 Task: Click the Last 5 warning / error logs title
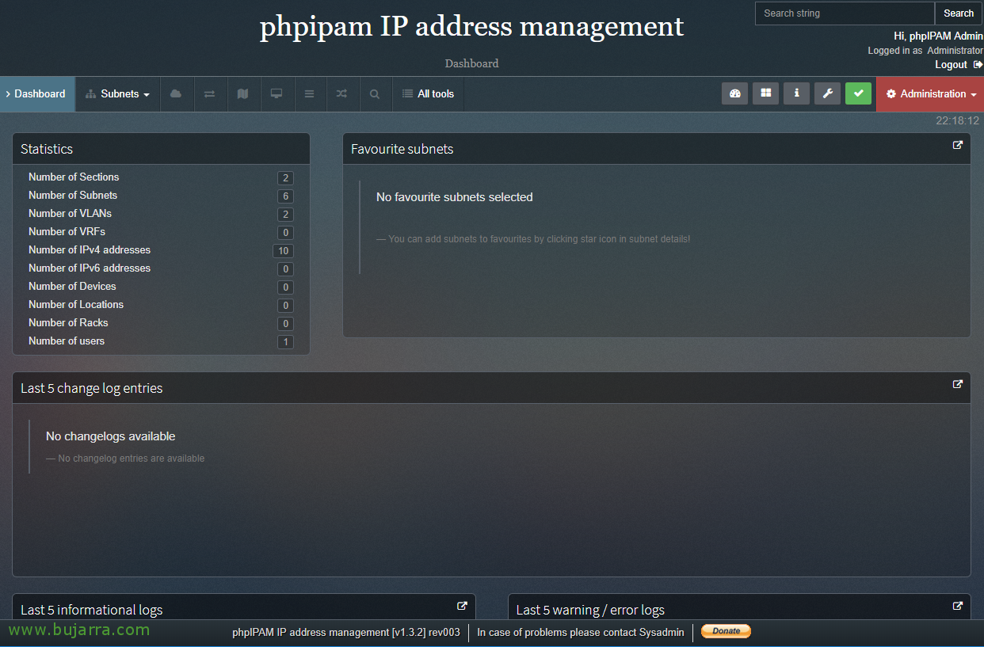coord(590,610)
